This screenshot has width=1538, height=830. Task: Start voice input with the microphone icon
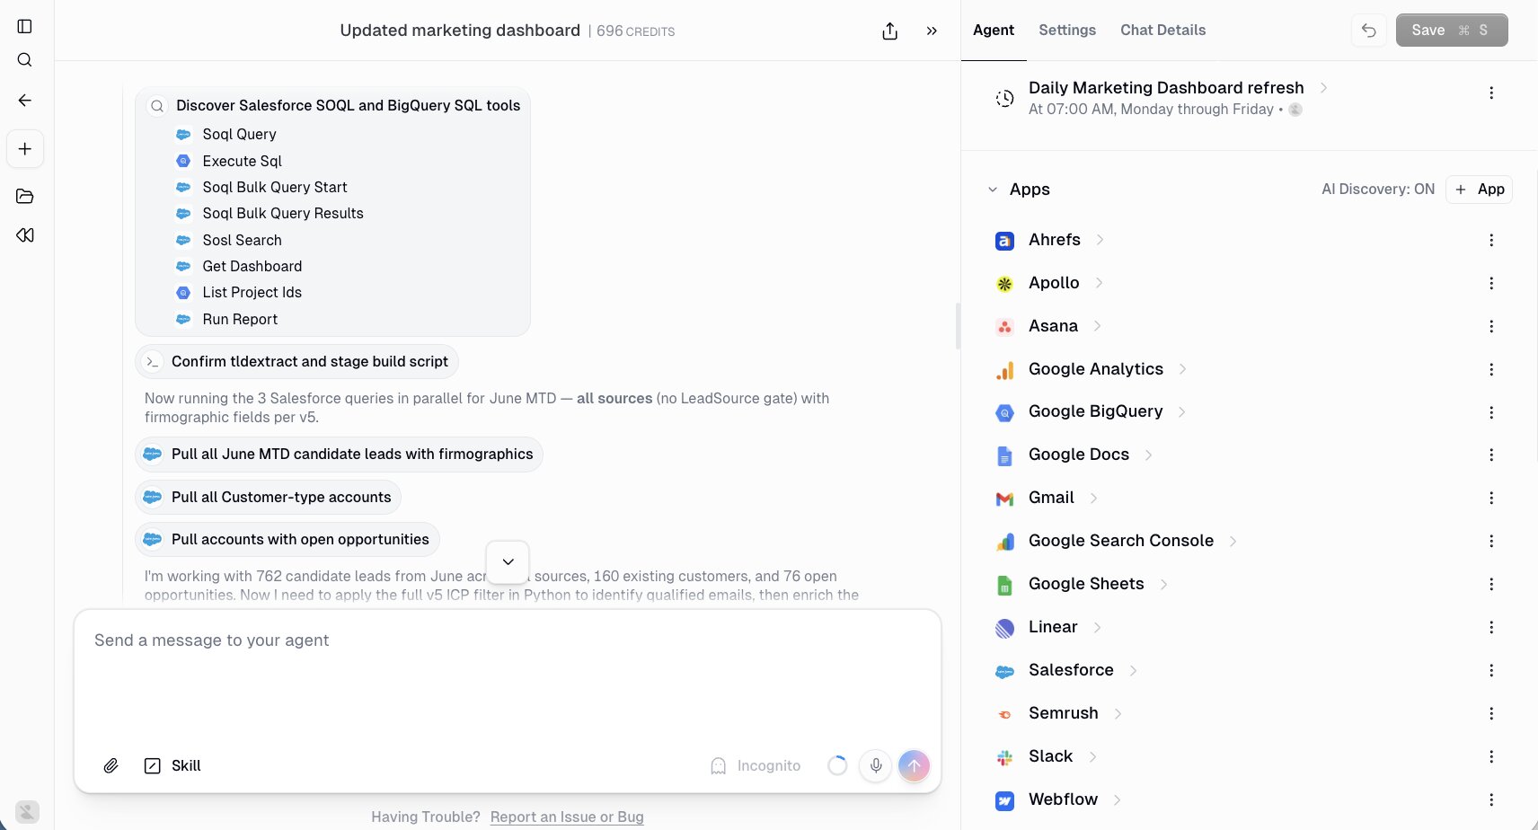point(876,765)
